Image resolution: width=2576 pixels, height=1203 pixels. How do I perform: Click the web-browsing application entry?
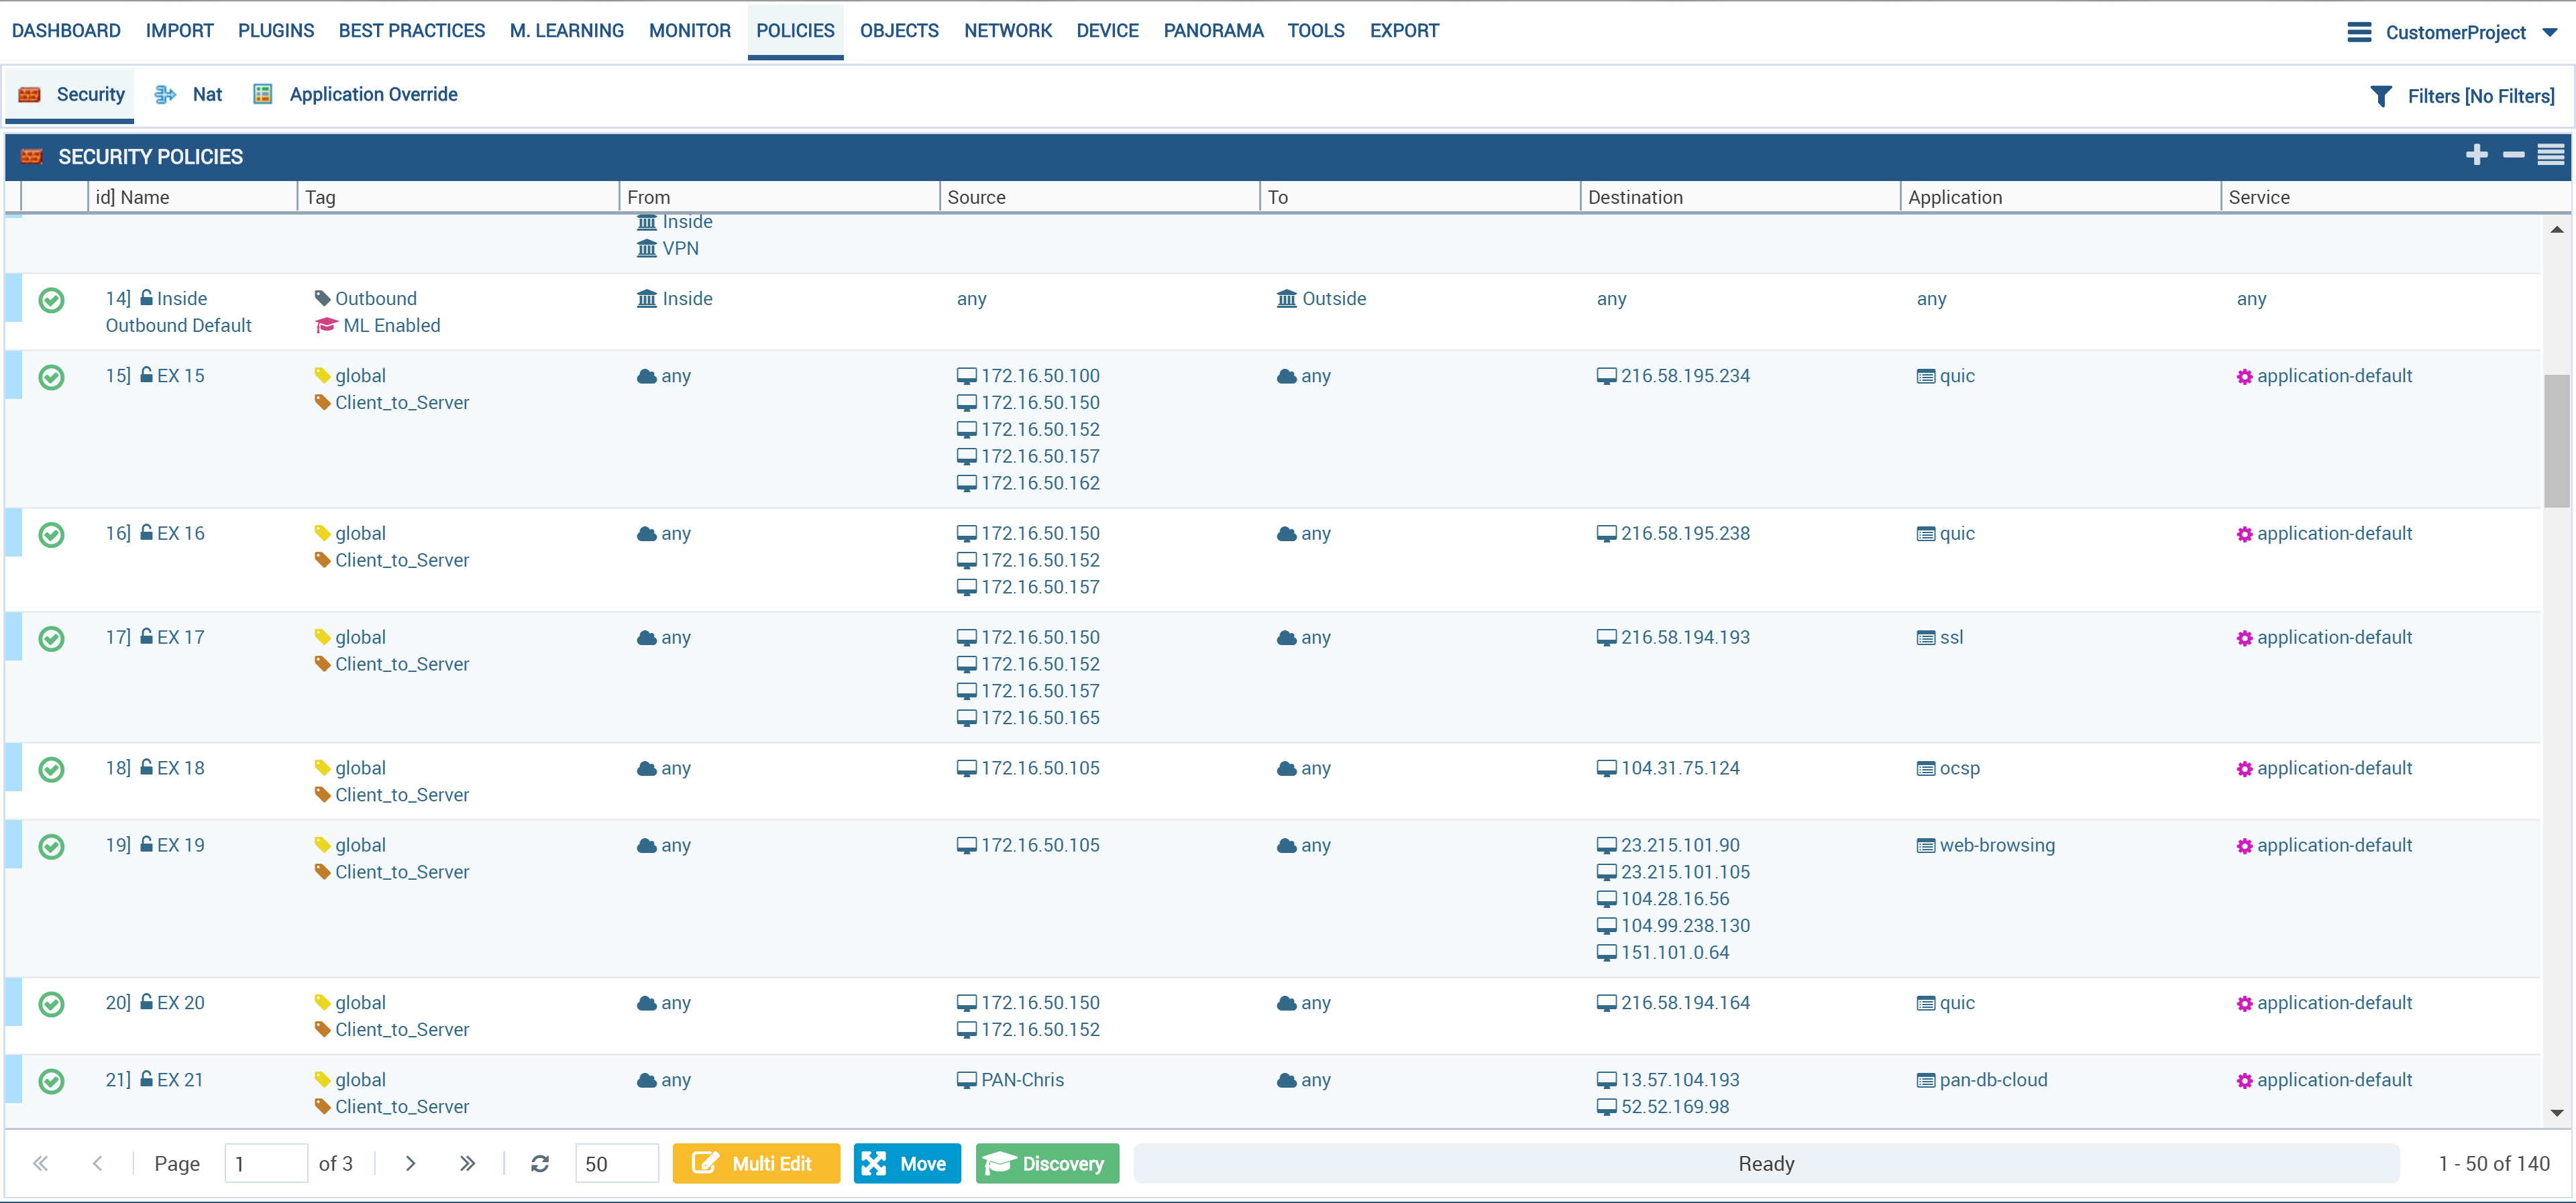[x=1996, y=845]
